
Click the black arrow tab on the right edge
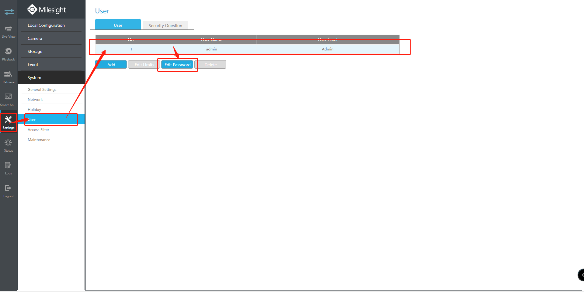point(581,275)
